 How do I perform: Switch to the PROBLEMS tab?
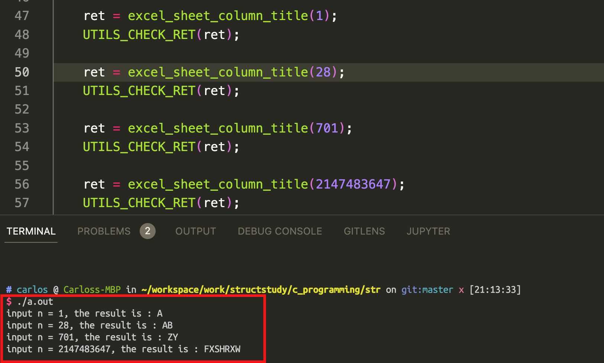point(104,231)
